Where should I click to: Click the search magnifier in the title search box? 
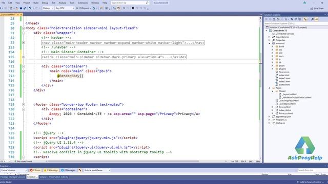click(147, 3)
